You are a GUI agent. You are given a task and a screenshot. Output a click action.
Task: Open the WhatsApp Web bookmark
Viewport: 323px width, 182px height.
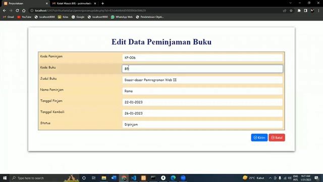tap(122, 17)
